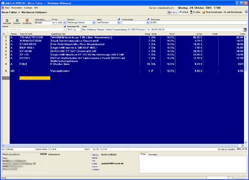Open the Kunden module

(x=195, y=12)
